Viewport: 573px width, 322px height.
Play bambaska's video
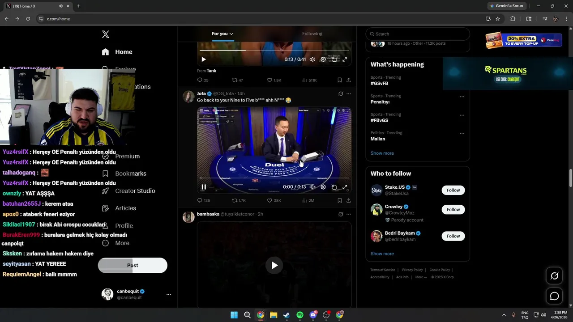click(274, 265)
